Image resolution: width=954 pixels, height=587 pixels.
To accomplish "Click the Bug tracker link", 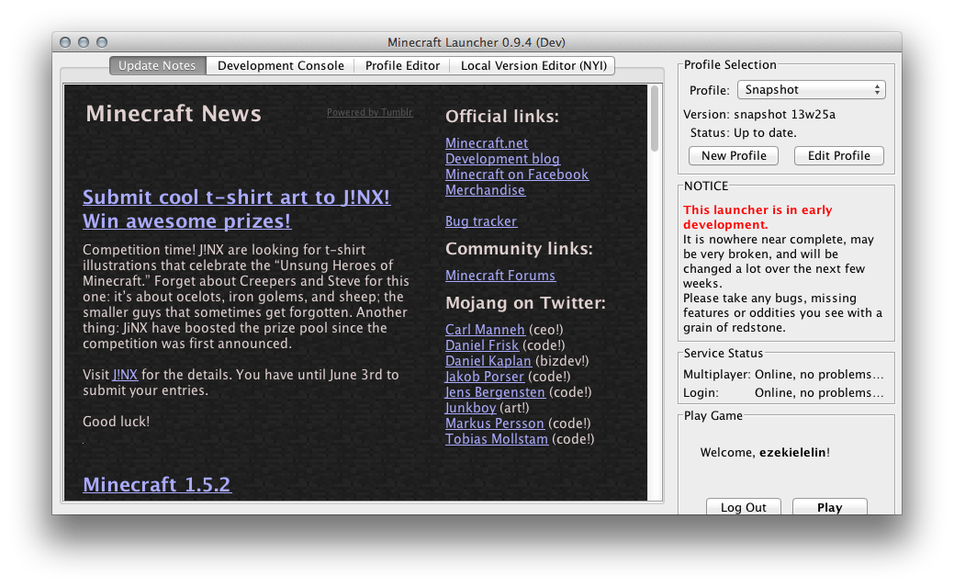I will [x=481, y=221].
